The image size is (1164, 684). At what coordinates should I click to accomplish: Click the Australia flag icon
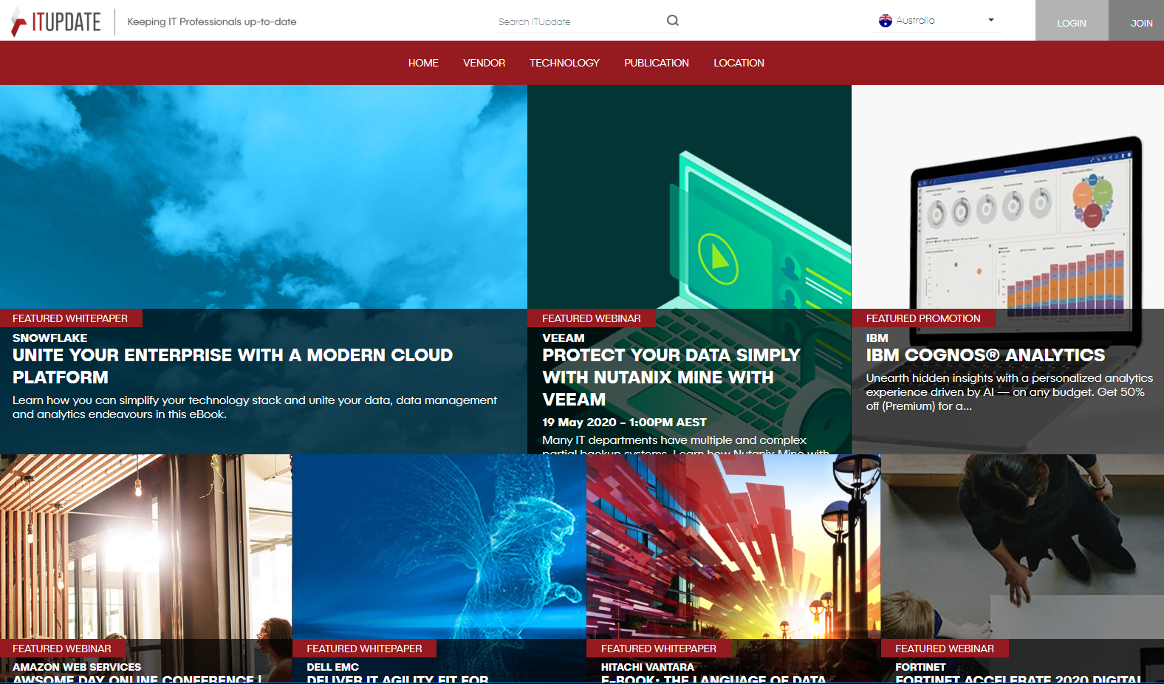pos(885,21)
